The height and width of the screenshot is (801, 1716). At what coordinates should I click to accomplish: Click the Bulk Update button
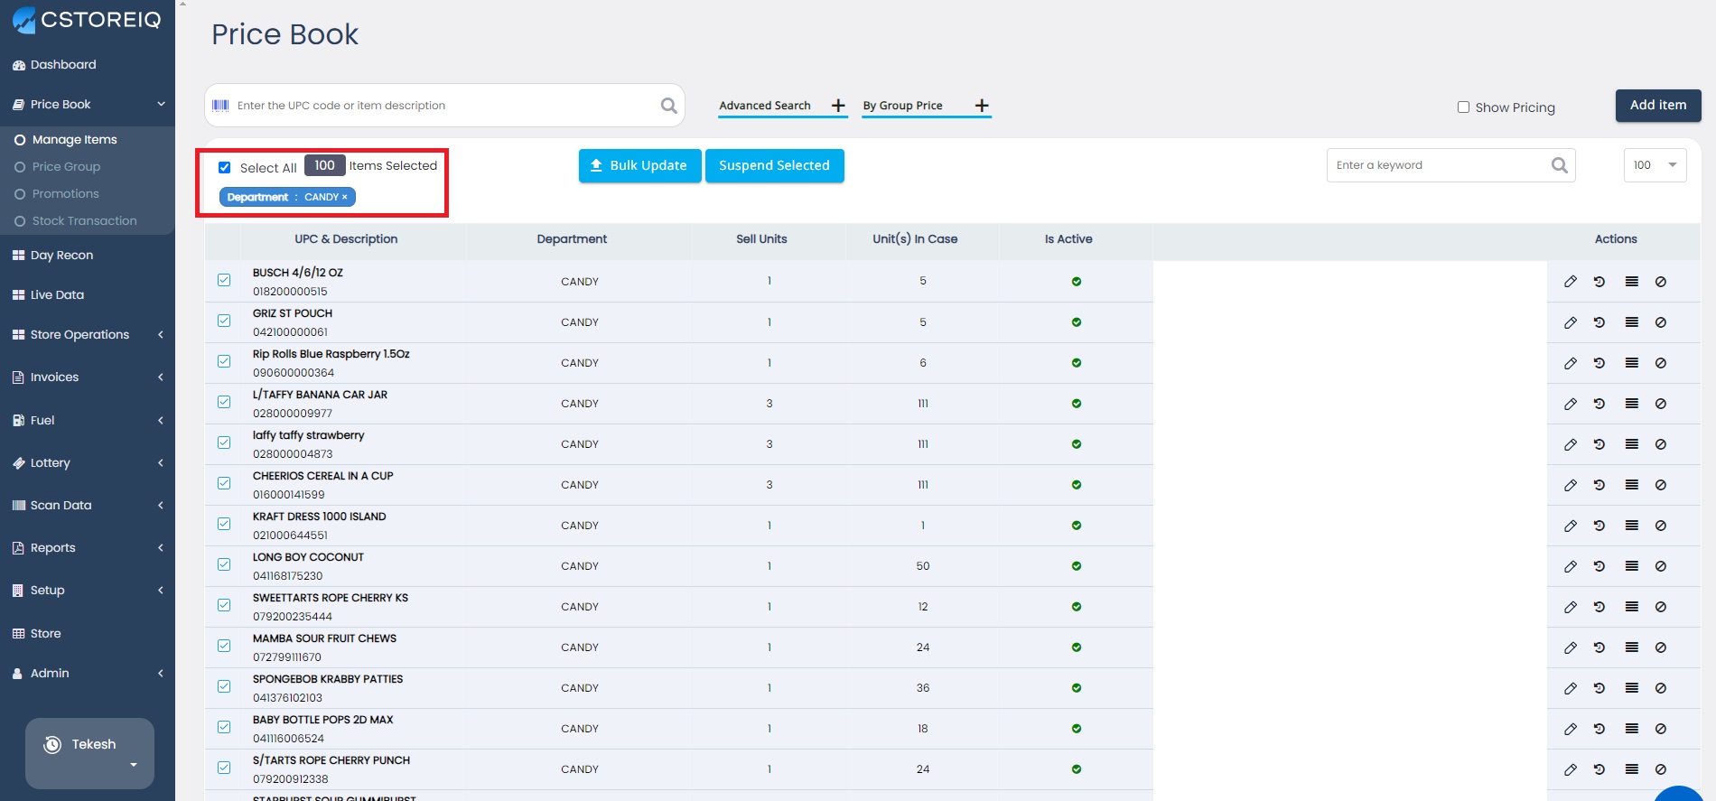tap(639, 165)
